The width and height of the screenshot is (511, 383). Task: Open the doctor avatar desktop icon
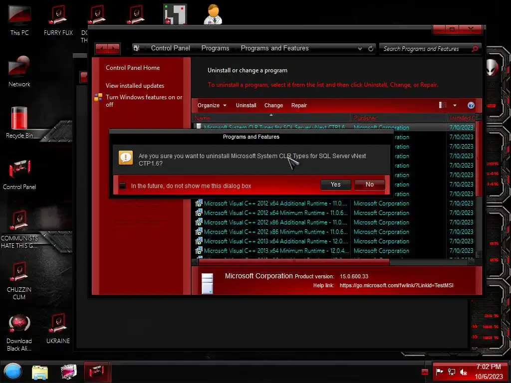point(213,14)
